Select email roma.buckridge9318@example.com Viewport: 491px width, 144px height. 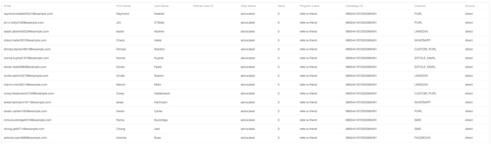point(28,120)
